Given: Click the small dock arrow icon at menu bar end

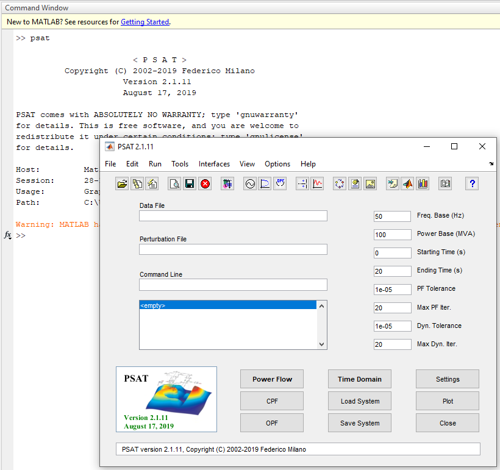Looking at the screenshot, I should coord(491,163).
